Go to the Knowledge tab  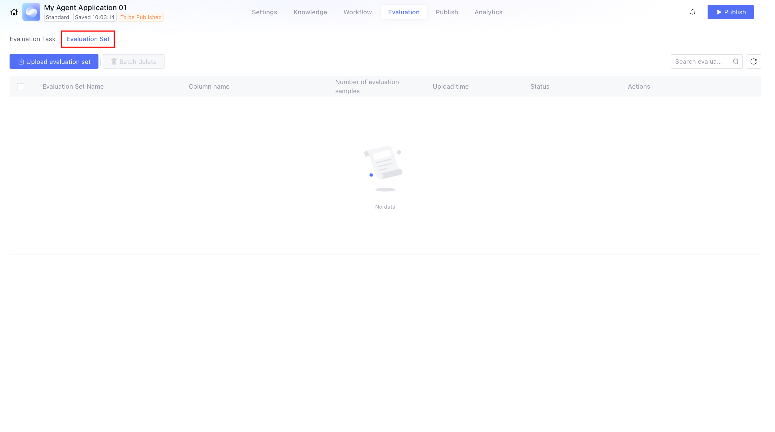[310, 12]
